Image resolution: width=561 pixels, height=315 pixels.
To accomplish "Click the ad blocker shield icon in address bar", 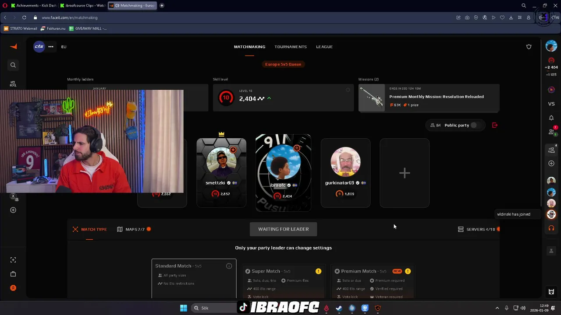I will click(476, 17).
